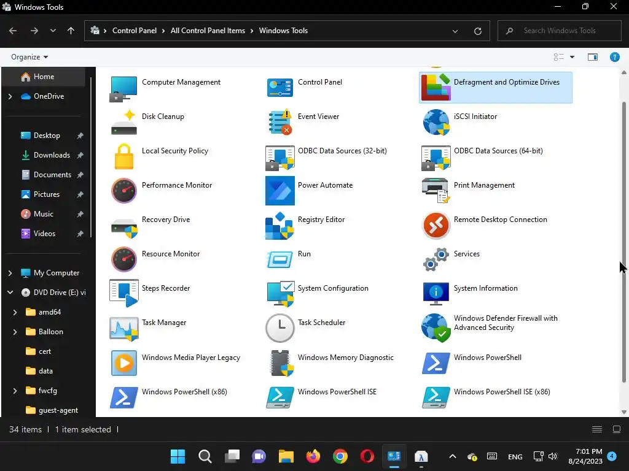Select the Run icon
629x471 pixels.
click(x=279, y=259)
